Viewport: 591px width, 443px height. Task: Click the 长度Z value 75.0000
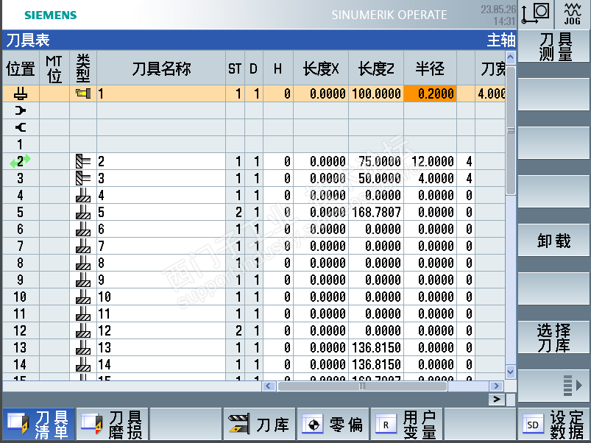tap(379, 161)
